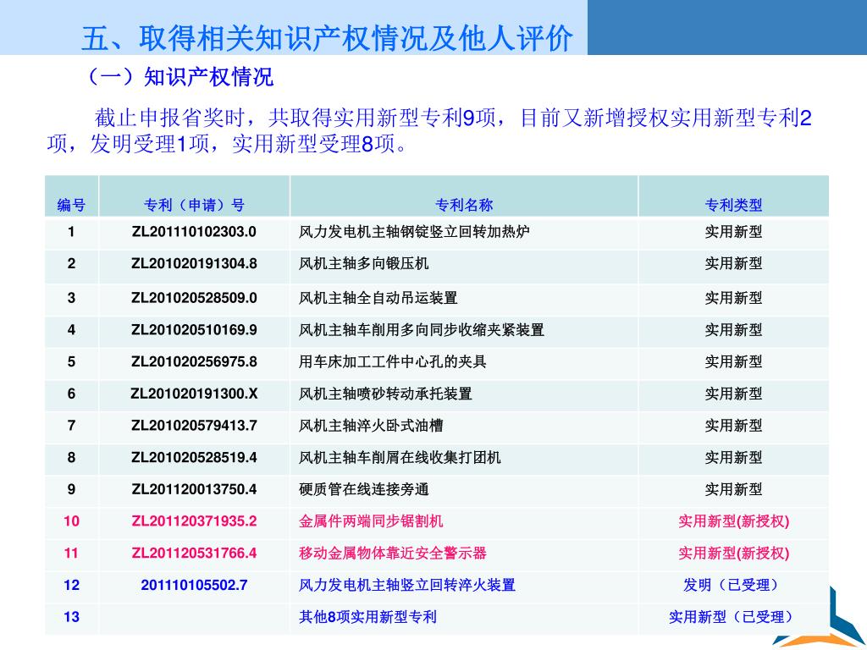Select red patent number ZL201120371935.2
Viewport: 867px width, 650px height.
pyautogui.click(x=194, y=521)
